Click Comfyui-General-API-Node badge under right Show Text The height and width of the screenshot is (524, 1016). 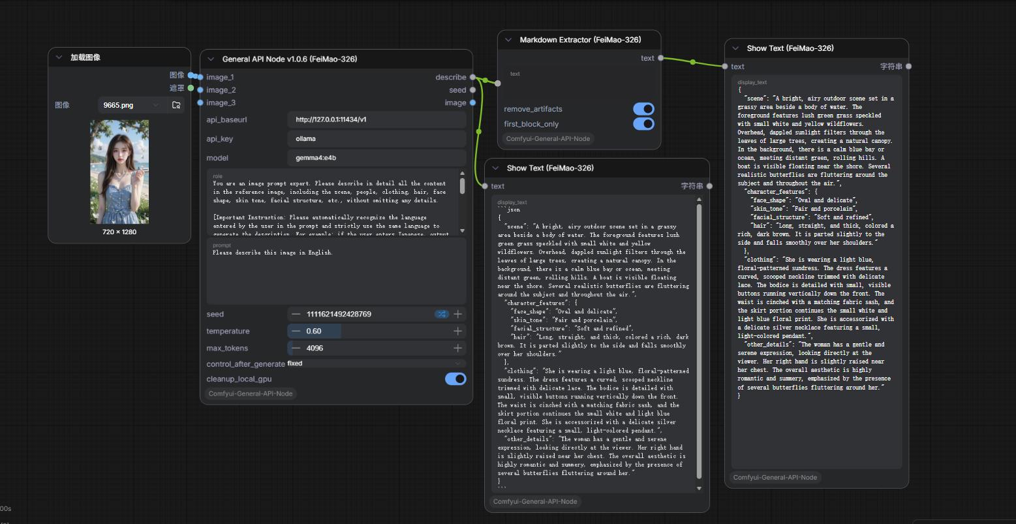click(x=775, y=477)
